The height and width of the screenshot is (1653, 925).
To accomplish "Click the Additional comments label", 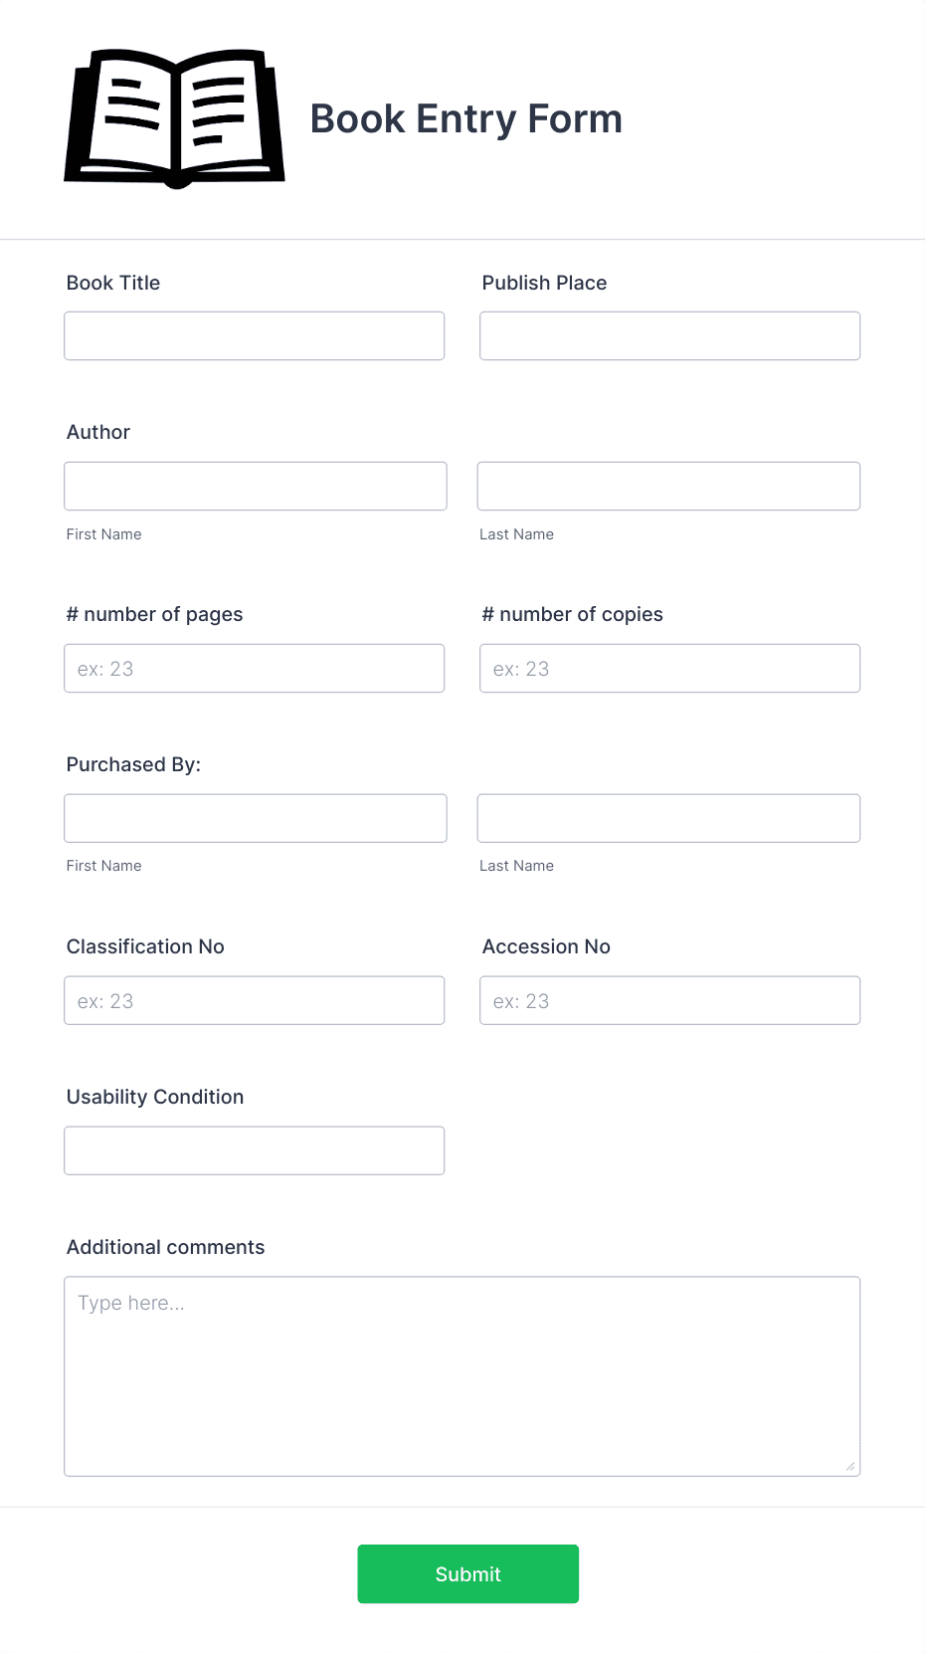I will tap(165, 1247).
